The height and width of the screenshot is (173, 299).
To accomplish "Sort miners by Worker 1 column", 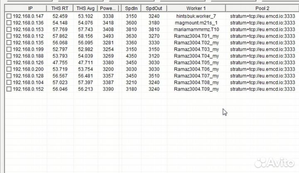I will pyautogui.click(x=196, y=8).
